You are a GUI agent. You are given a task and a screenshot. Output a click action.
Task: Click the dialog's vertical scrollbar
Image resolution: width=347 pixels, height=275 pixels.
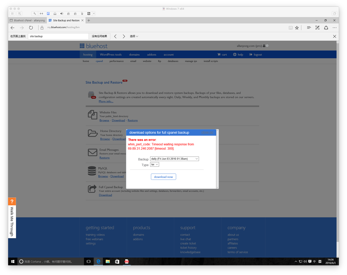(217, 159)
